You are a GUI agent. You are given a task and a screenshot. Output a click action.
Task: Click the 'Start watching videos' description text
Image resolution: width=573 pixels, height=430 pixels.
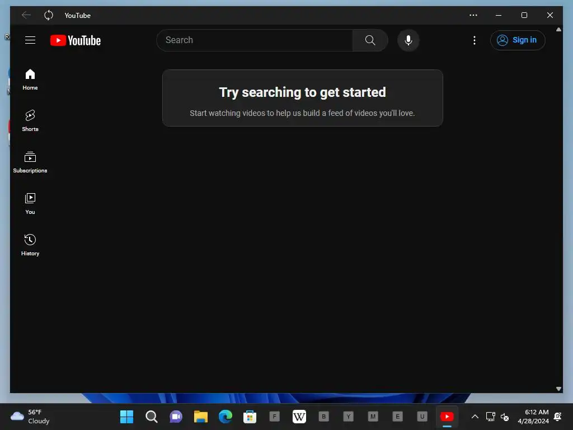click(302, 113)
